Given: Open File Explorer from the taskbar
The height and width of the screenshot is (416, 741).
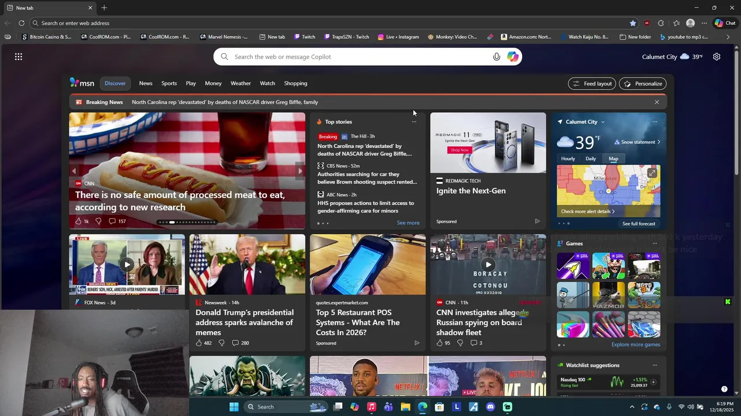Looking at the screenshot, I should [405, 407].
